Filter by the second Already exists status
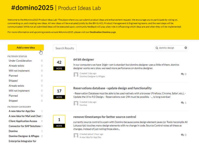The width and height of the screenshot is (199, 143). (16, 86)
